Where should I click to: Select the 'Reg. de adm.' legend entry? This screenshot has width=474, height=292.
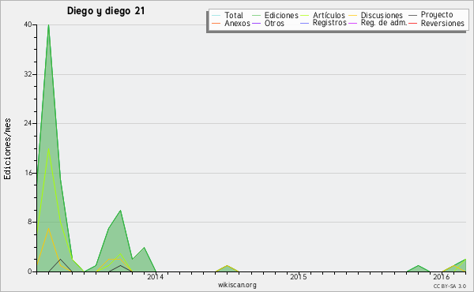[x=384, y=23]
